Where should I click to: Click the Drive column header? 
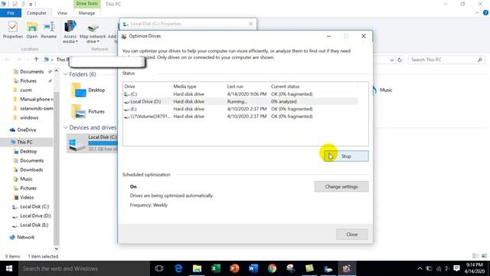(x=129, y=87)
